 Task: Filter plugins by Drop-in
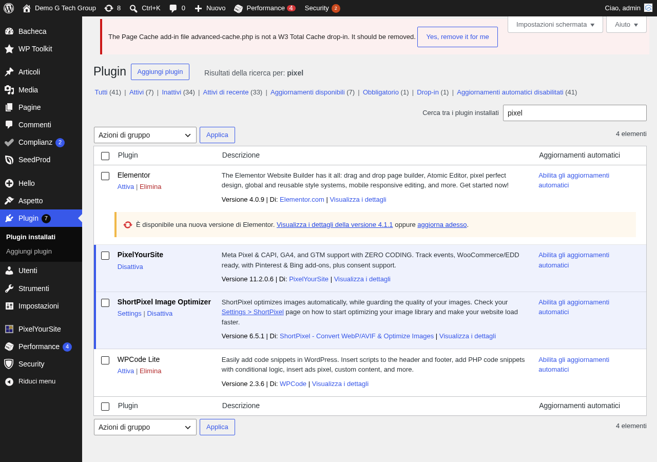click(x=428, y=92)
